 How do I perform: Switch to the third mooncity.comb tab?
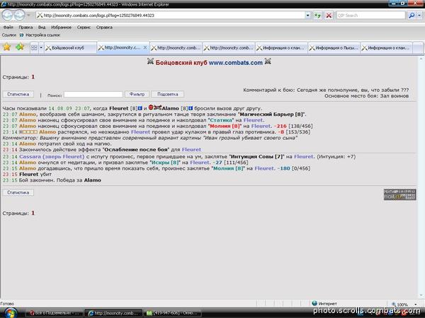[176, 48]
